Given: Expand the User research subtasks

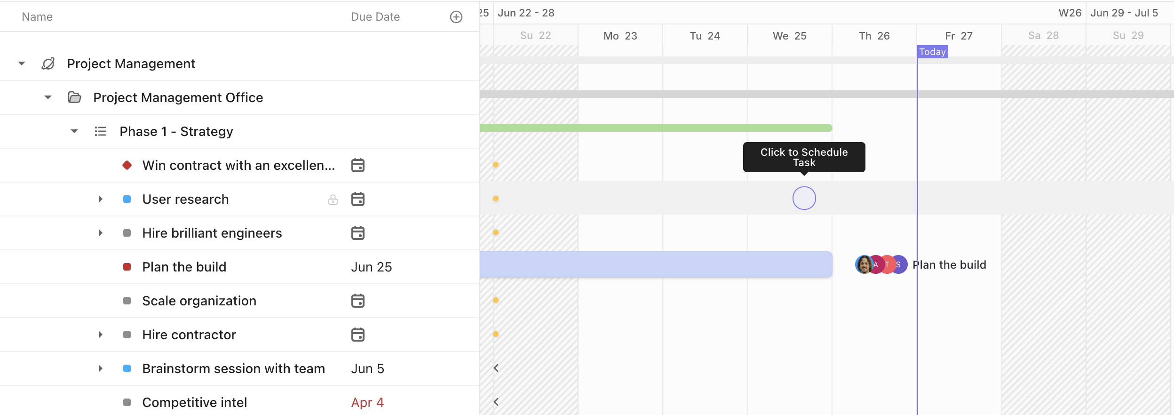Looking at the screenshot, I should [x=100, y=199].
